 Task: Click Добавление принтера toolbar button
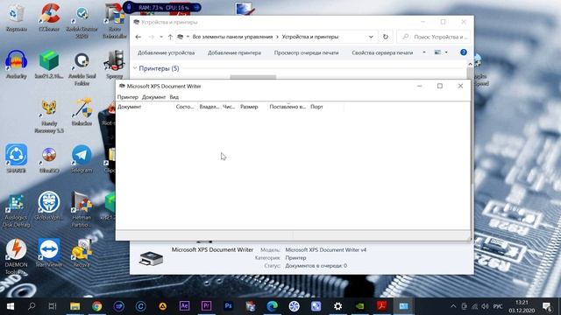[x=234, y=52]
